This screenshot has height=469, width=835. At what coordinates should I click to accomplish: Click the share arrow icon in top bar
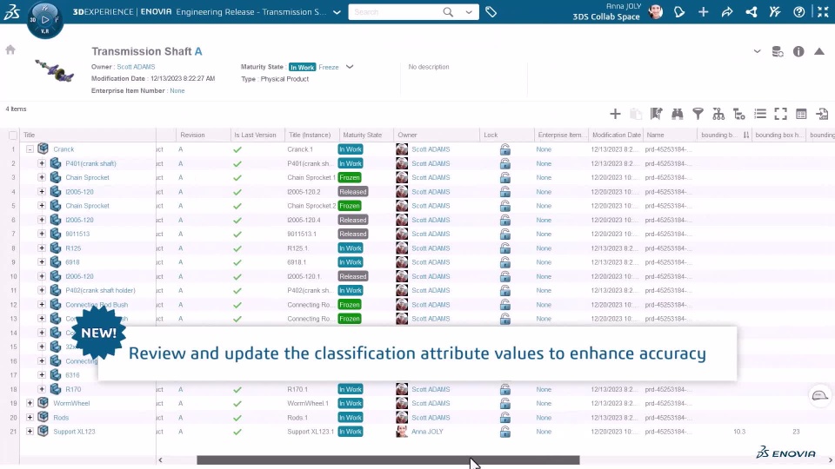(727, 11)
